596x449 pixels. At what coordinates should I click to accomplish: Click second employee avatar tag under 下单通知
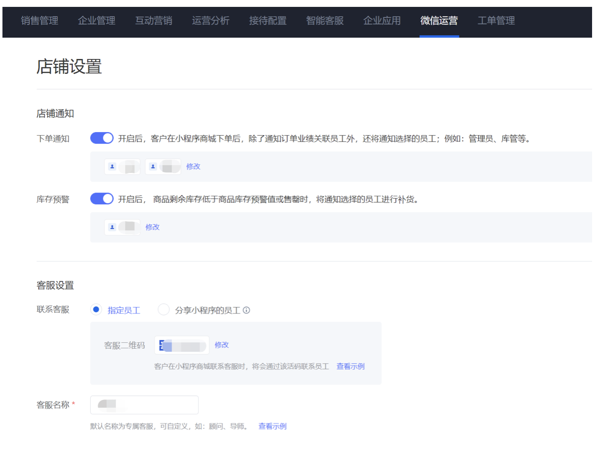tap(163, 167)
